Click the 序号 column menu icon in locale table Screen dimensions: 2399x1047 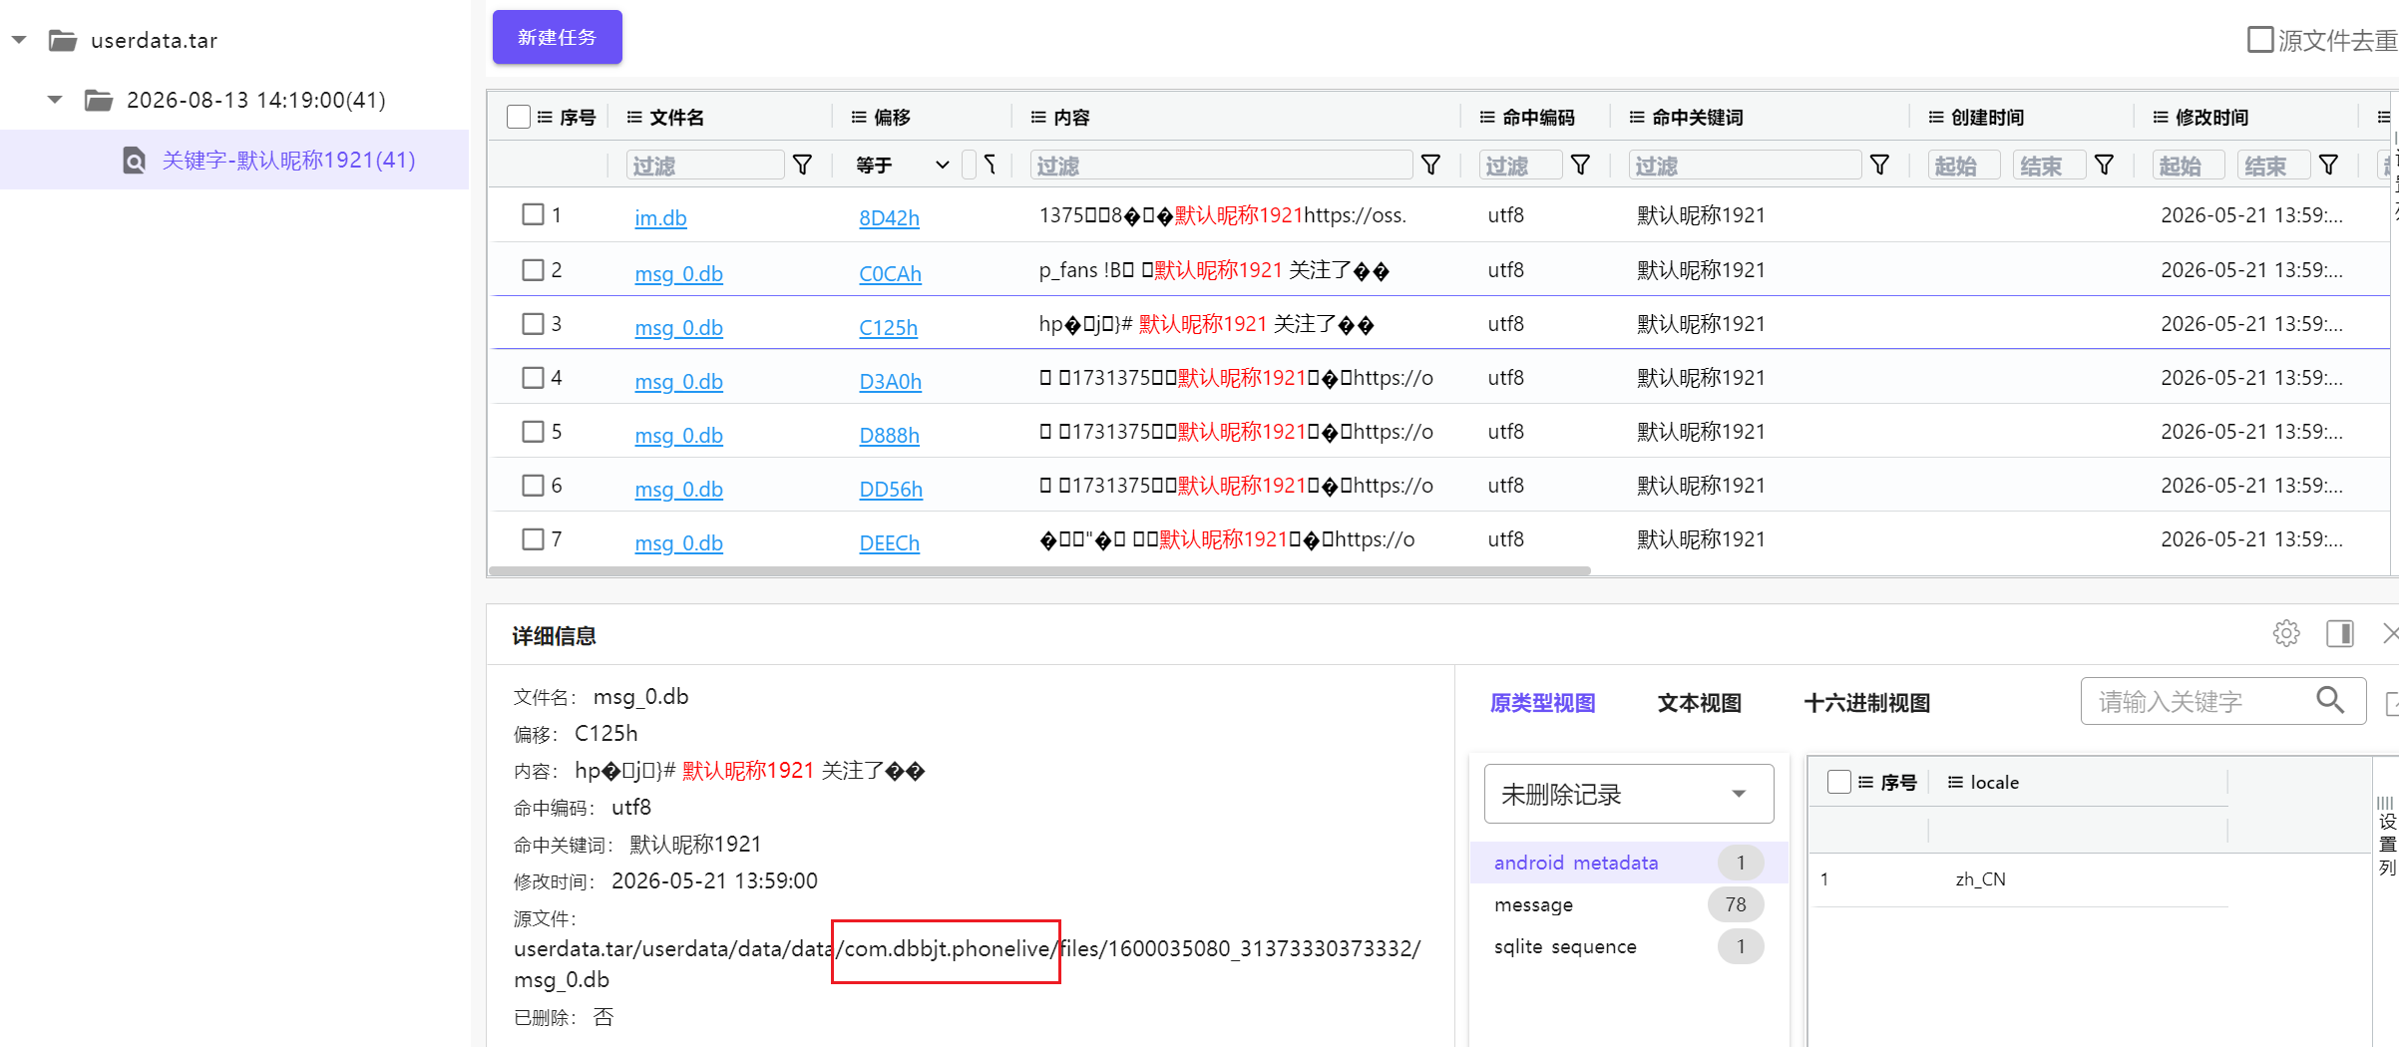1865,782
